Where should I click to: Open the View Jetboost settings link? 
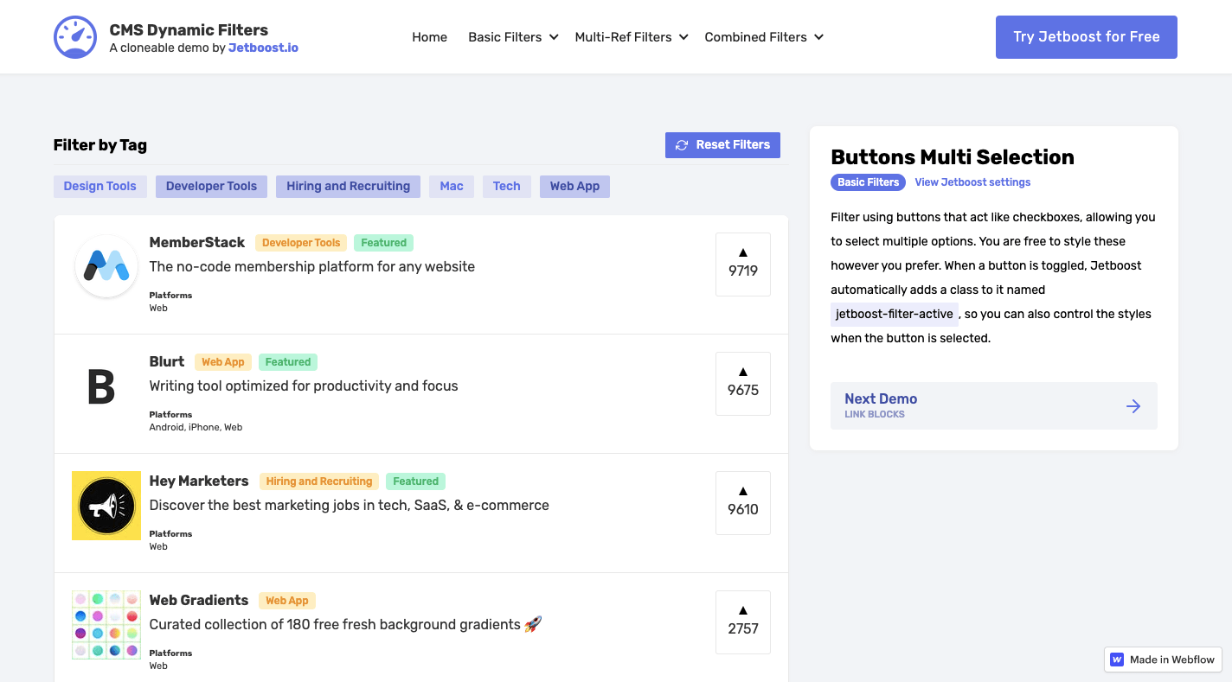point(972,182)
